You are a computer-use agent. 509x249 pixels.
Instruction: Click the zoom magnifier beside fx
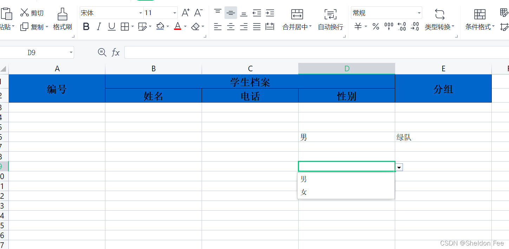pos(102,53)
